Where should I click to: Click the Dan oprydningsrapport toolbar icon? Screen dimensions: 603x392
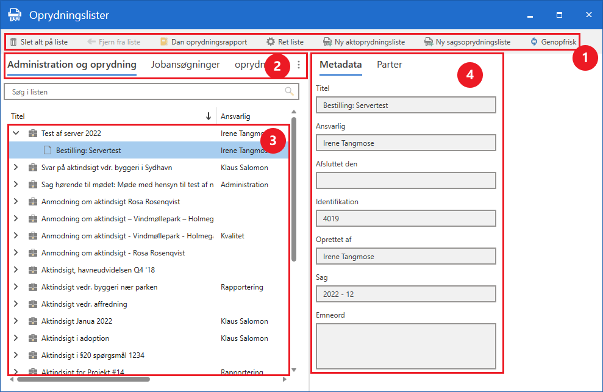pyautogui.click(x=163, y=42)
